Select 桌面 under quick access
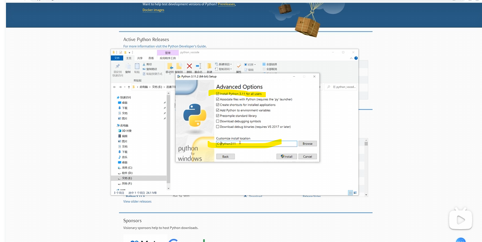Screen dimensions: 482x242 (123, 103)
